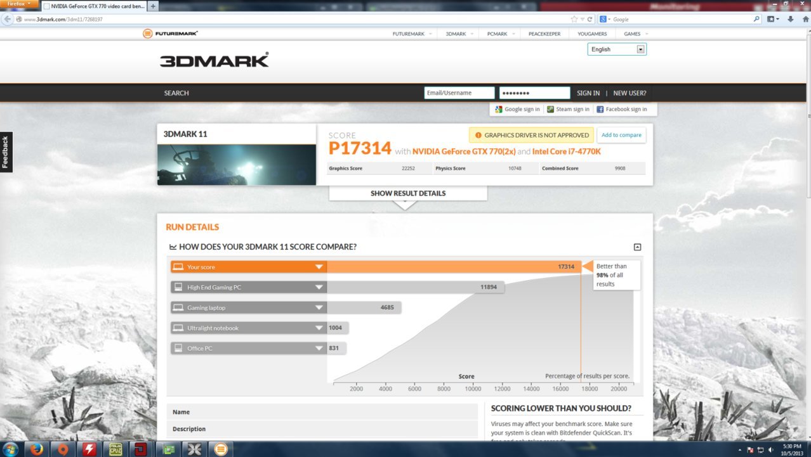Expand the Ultralight notebook row arrow
Viewport: 811px width, 457px height.
[319, 328]
